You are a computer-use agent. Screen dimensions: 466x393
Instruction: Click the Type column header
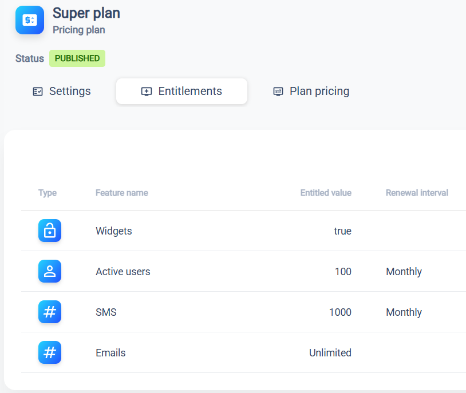48,193
